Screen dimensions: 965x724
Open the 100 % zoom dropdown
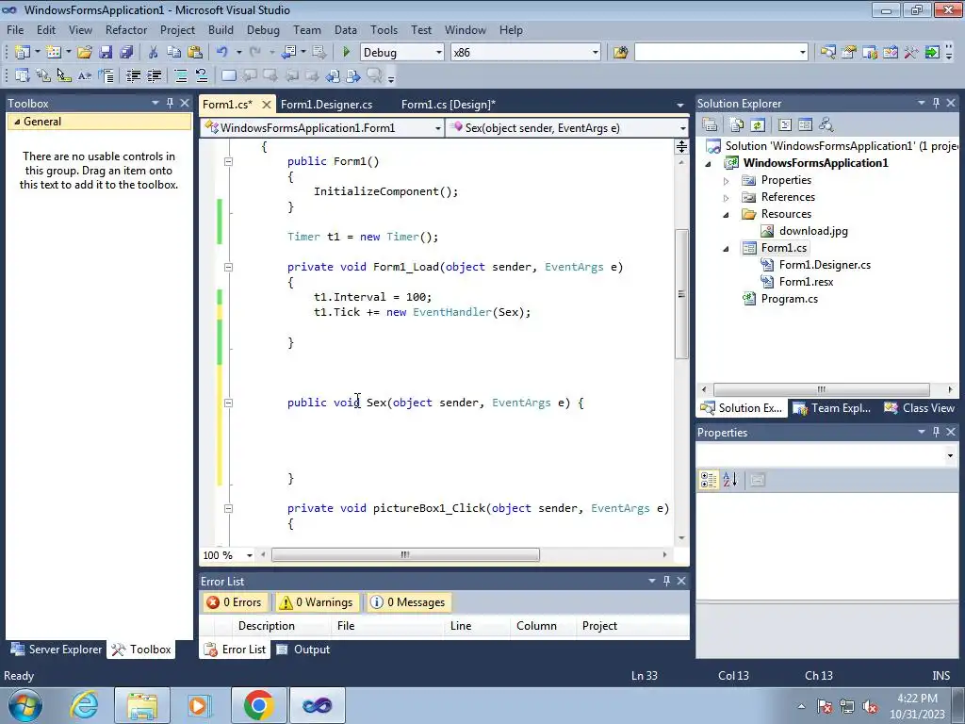pyautogui.click(x=249, y=555)
